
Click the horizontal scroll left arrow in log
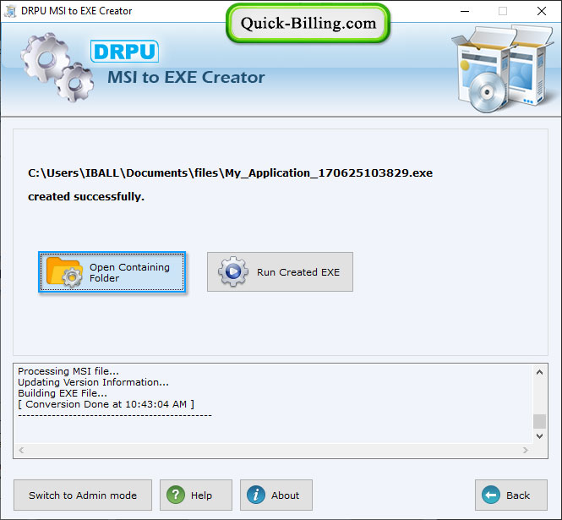(x=21, y=450)
